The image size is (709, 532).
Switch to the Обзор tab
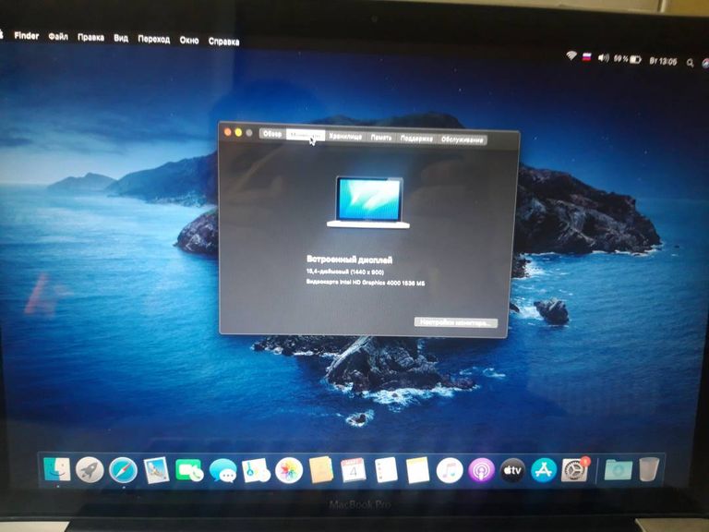[272, 134]
